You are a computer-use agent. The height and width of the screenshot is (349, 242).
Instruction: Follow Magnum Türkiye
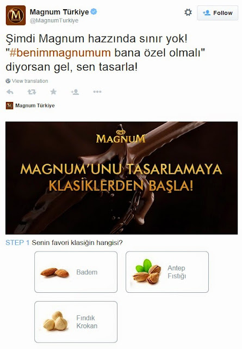(218, 13)
